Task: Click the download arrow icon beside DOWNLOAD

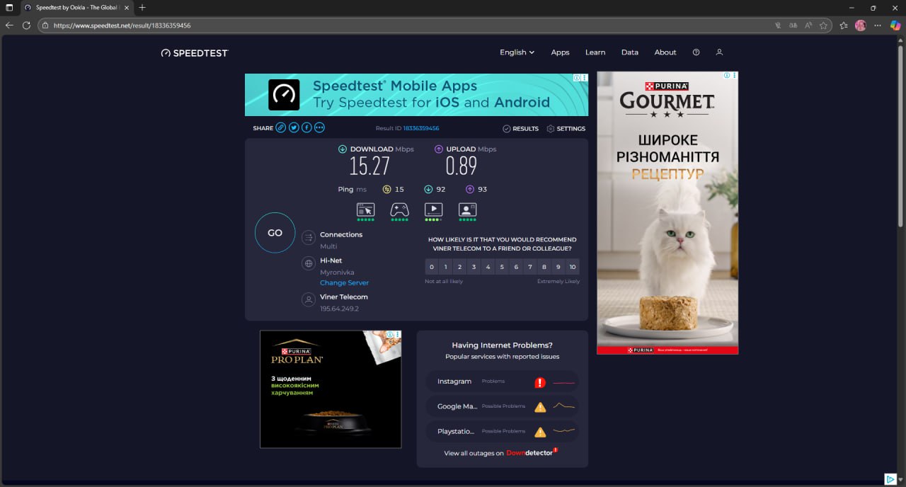Action: [x=343, y=149]
